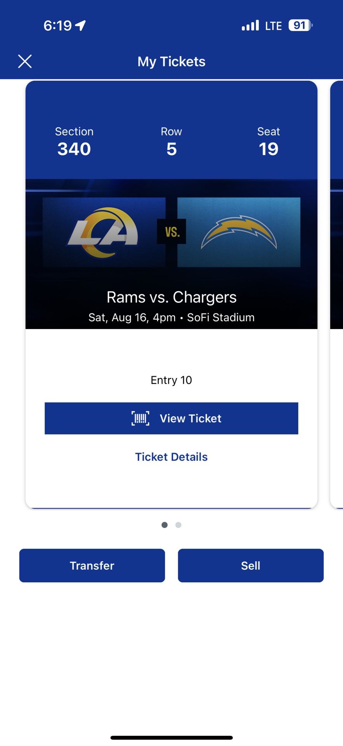
Task: Tap the Rams vs. Chargers event title
Action: click(171, 297)
